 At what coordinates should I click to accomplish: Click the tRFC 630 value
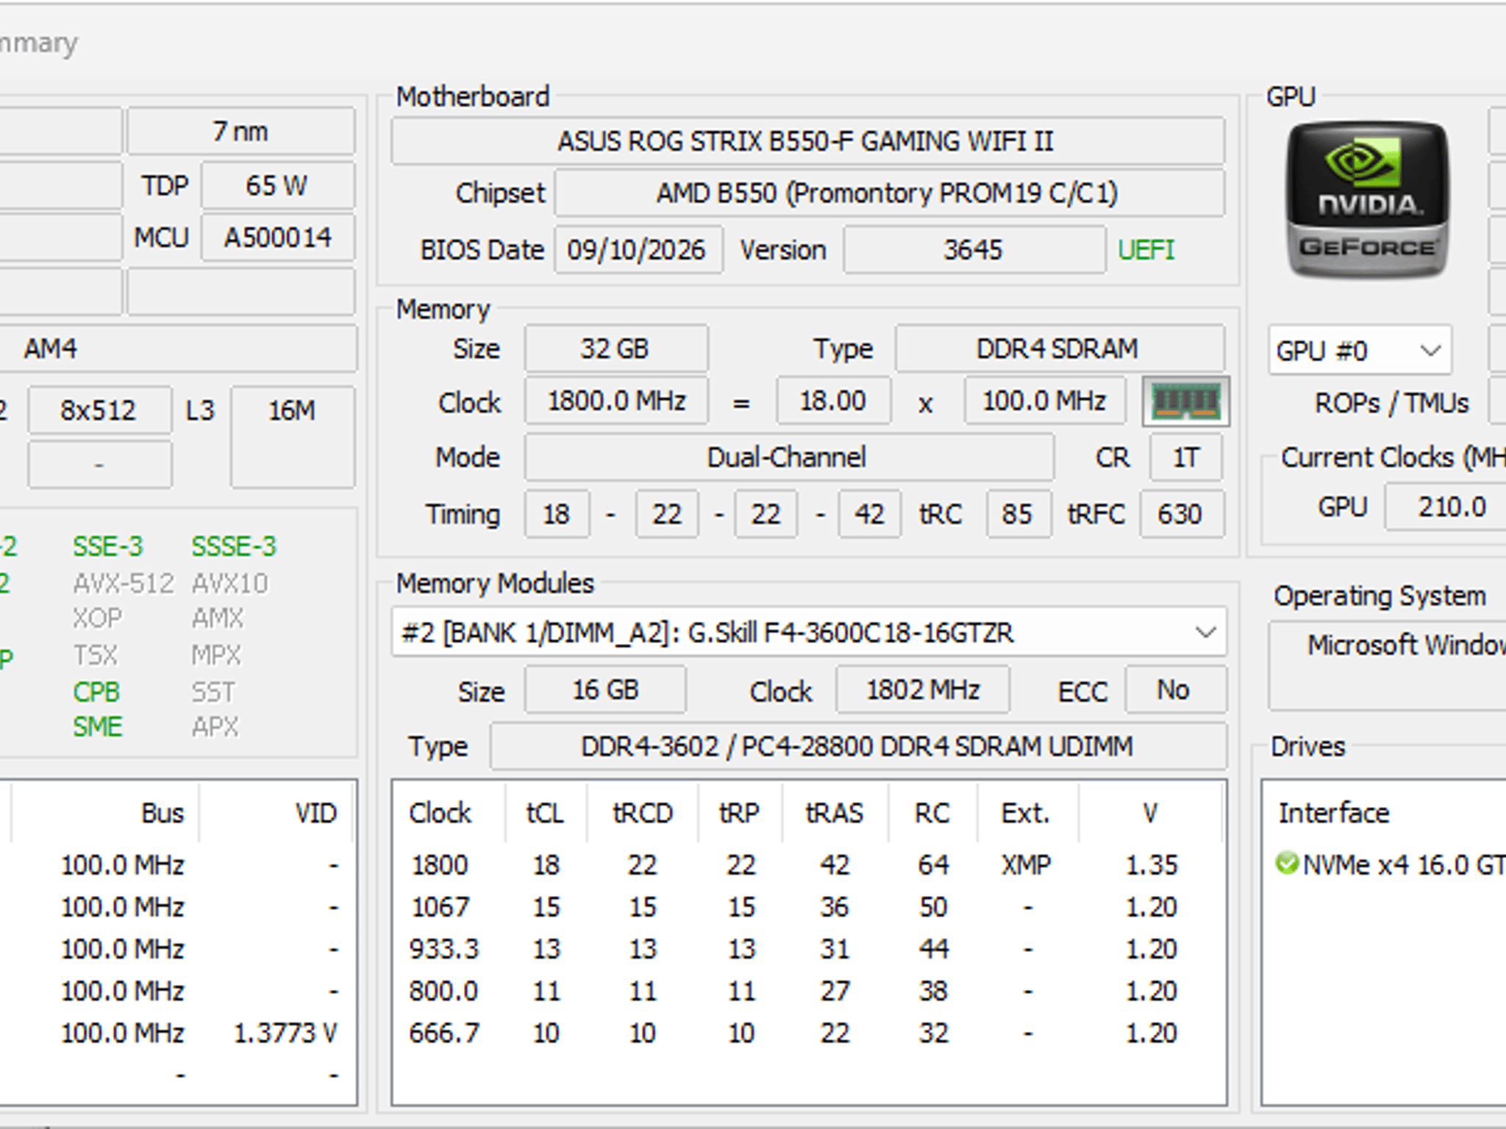tap(1181, 514)
